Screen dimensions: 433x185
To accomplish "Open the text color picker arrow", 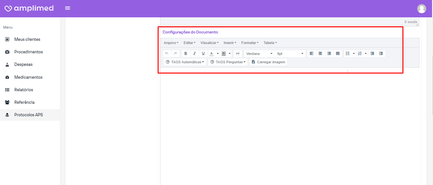I will pyautogui.click(x=218, y=54).
